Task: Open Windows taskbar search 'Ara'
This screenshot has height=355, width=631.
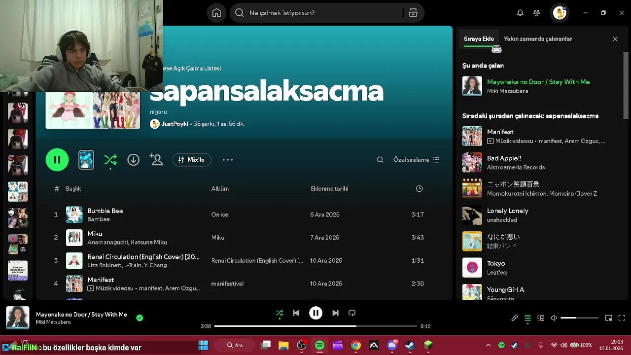Action: 235,345
